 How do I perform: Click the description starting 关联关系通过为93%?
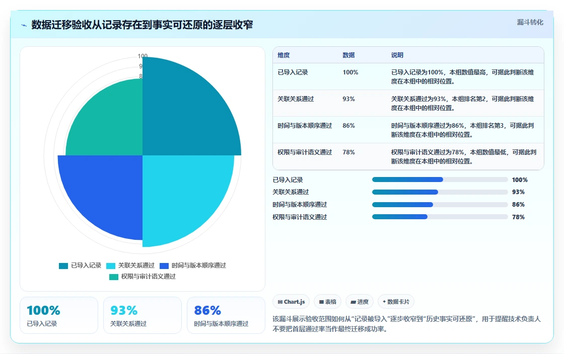pos(463,104)
